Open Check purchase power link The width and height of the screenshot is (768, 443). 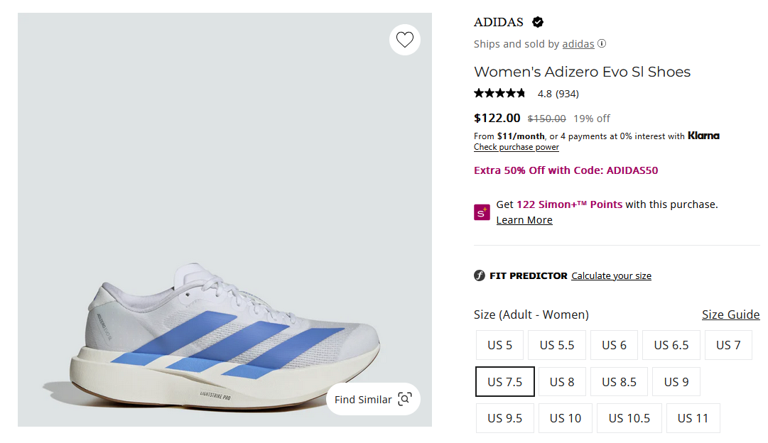(x=516, y=147)
